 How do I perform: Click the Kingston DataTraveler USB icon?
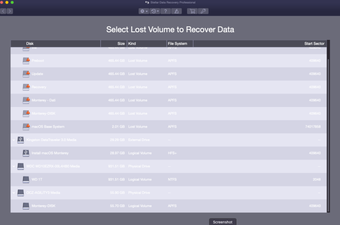pyautogui.click(x=20, y=140)
